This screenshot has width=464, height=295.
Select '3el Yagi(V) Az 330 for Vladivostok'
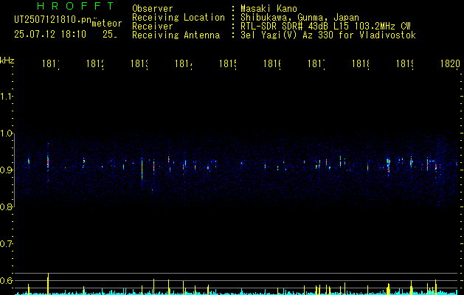click(x=328, y=35)
